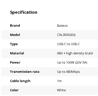Select the Brand label
The height and width of the screenshot is (96, 98).
pyautogui.click(x=15, y=25)
